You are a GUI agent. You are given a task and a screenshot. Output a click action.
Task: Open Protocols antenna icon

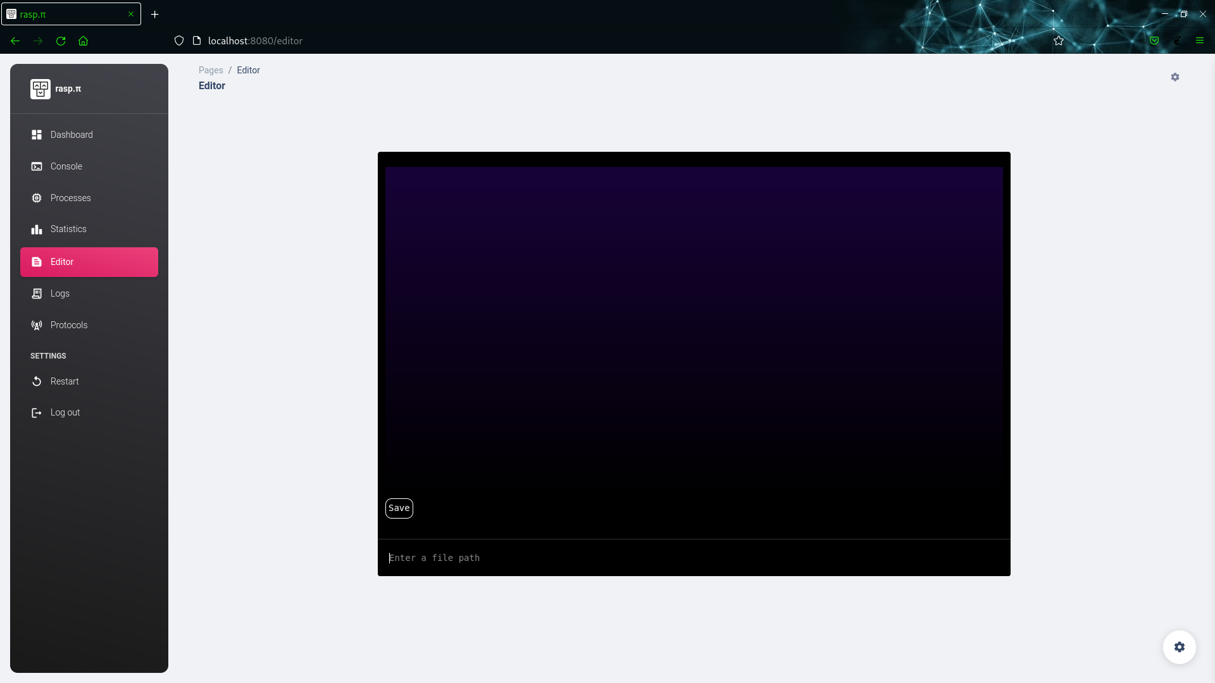tap(37, 325)
